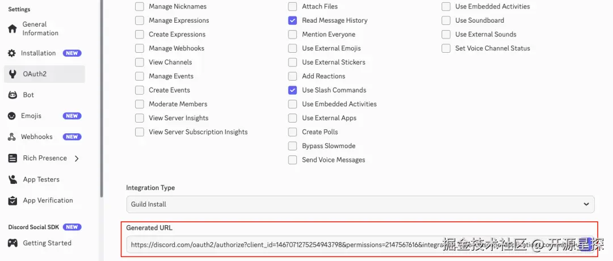Image resolution: width=613 pixels, height=261 pixels.
Task: Click the Webhooks icon in sidebar
Action: [x=12, y=137]
